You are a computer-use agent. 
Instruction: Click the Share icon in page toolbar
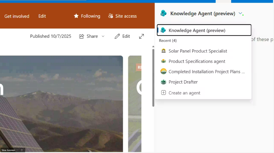(x=82, y=36)
